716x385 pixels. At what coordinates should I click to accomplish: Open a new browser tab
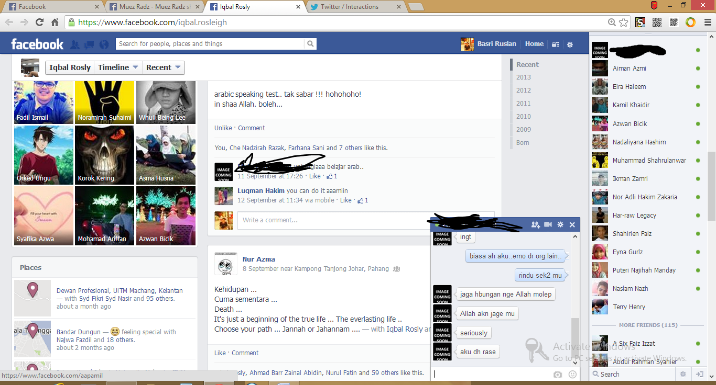point(416,7)
